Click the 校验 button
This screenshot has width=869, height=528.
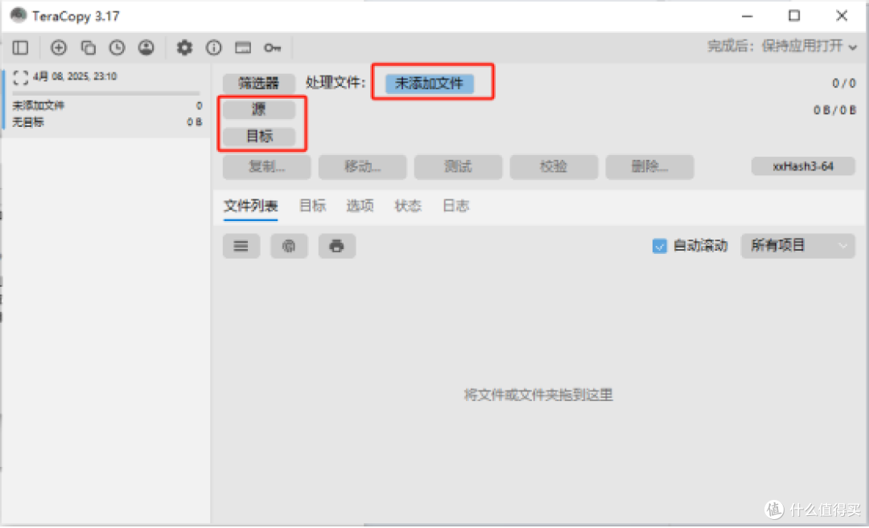pos(554,167)
